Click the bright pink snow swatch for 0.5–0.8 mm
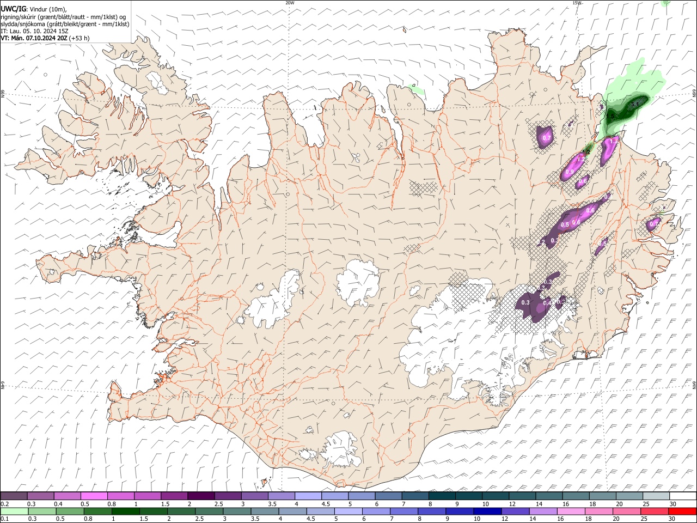697x523 pixels. pyautogui.click(x=94, y=496)
